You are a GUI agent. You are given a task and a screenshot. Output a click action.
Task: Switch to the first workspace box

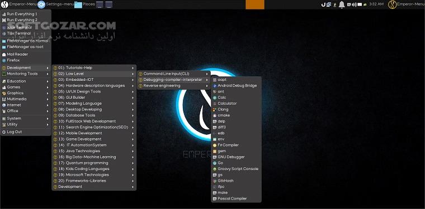tap(100, 4)
